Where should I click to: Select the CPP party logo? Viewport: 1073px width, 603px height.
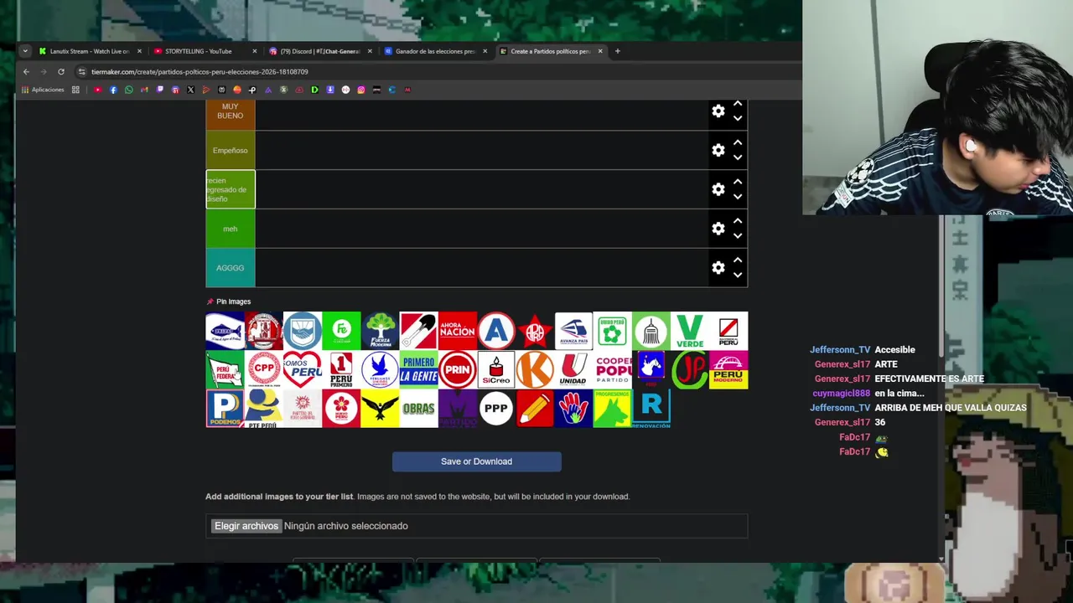coord(263,369)
